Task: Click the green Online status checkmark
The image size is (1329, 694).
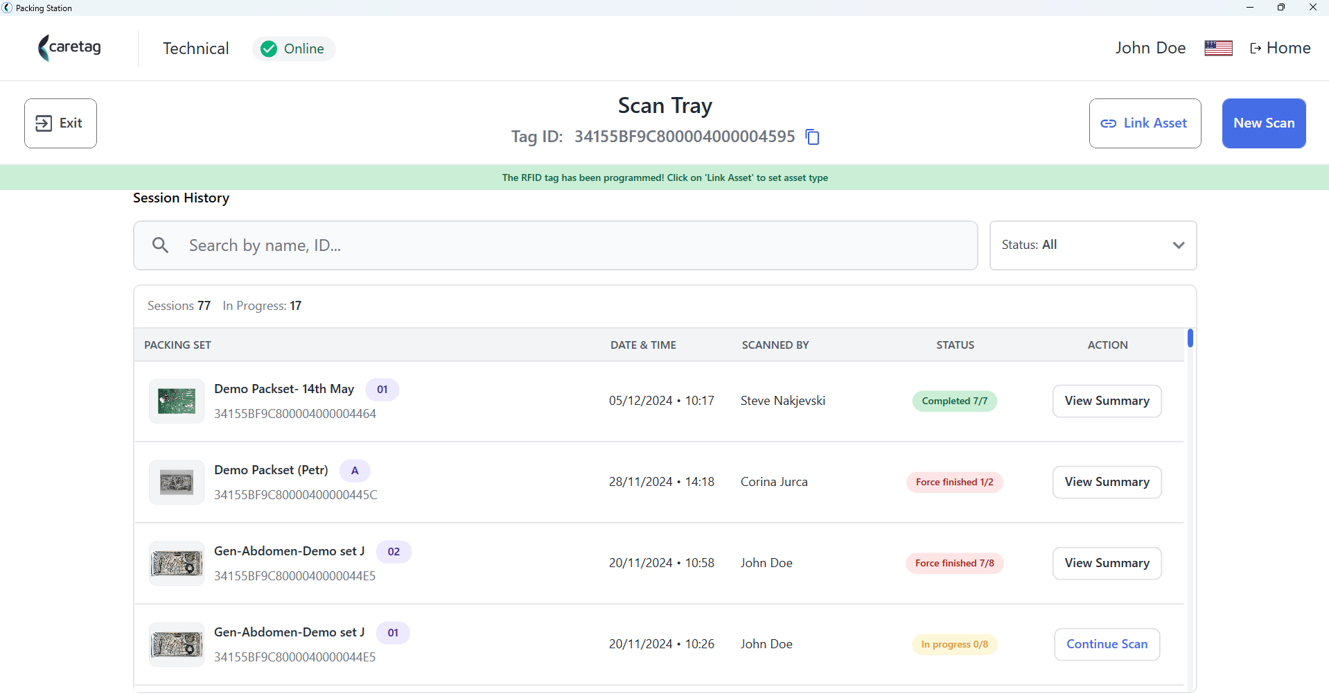Action: point(269,49)
